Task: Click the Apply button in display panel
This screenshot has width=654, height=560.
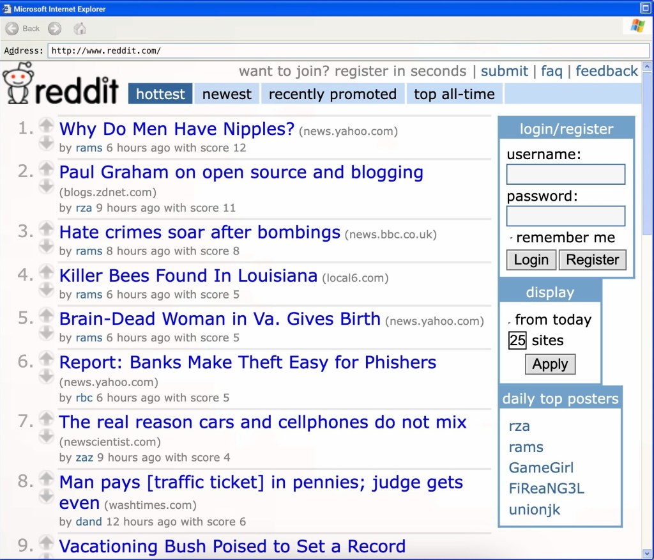Action: pyautogui.click(x=550, y=364)
